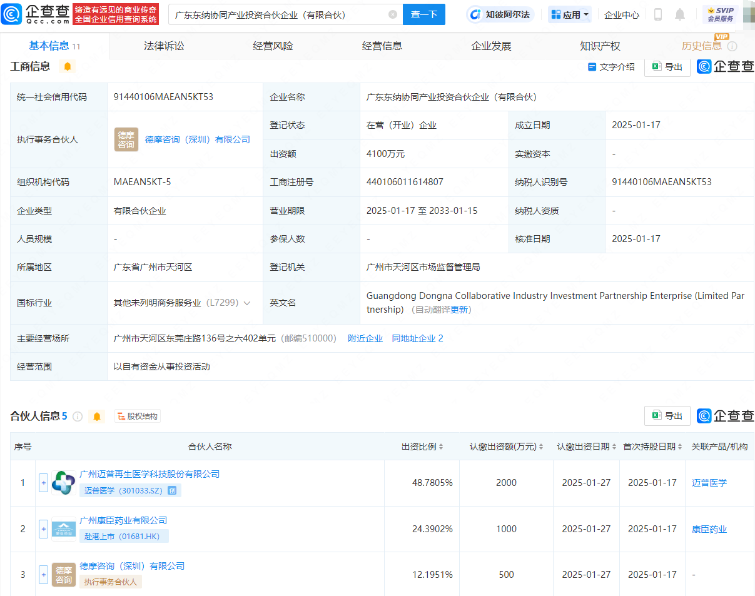
Task: Open the mobile phone icon in the header
Action: coord(658,14)
